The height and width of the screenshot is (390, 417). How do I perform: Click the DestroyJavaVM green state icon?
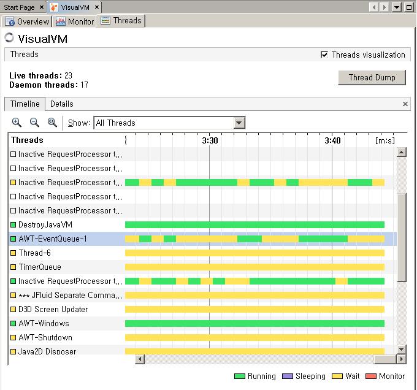13,225
